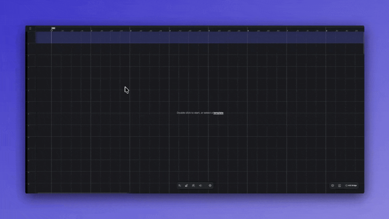The image size is (389, 219).
Task: Click the highlighted track lane area
Action: 198,37
